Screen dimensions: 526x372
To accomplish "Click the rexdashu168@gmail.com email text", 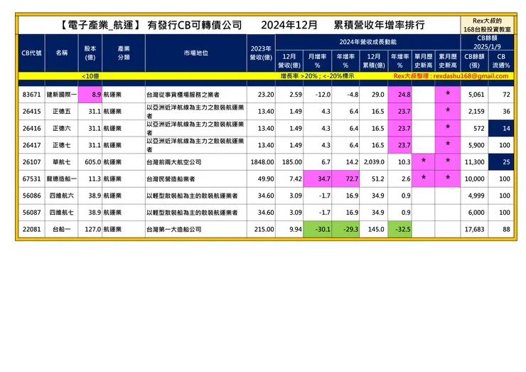I will pyautogui.click(x=471, y=76).
